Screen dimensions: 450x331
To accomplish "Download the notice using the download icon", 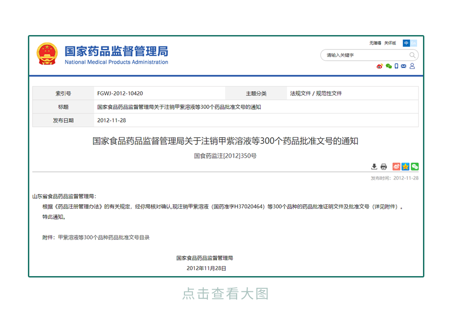I will click(374, 167).
